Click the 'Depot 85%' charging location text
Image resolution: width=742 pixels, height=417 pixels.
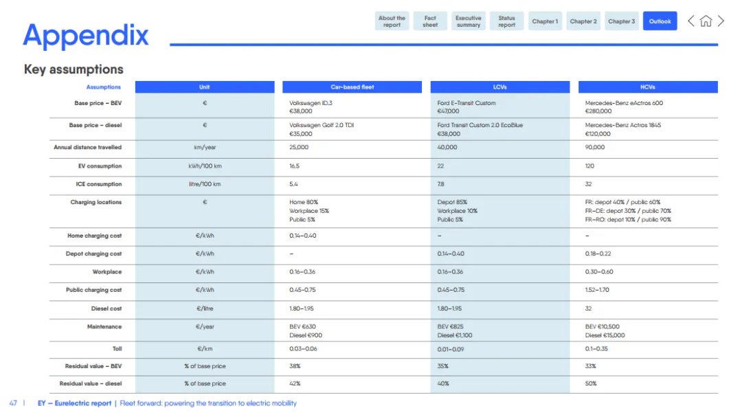tap(452, 202)
